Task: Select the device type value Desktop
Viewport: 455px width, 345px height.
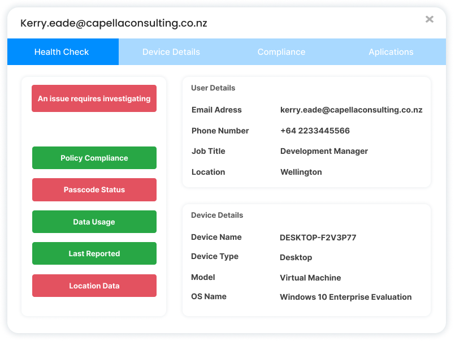Action: pos(296,257)
